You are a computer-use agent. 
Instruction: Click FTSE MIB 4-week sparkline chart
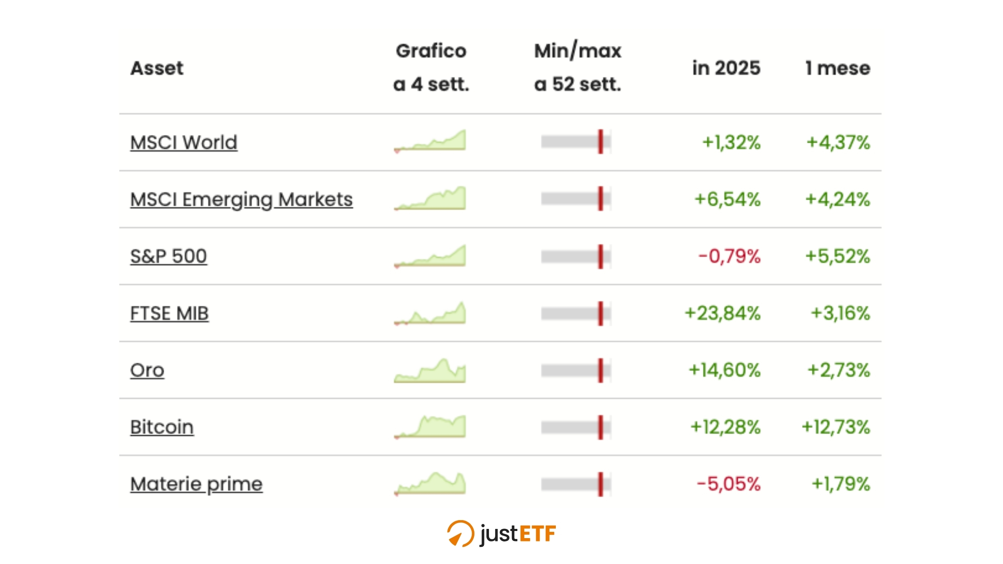pyautogui.click(x=430, y=313)
